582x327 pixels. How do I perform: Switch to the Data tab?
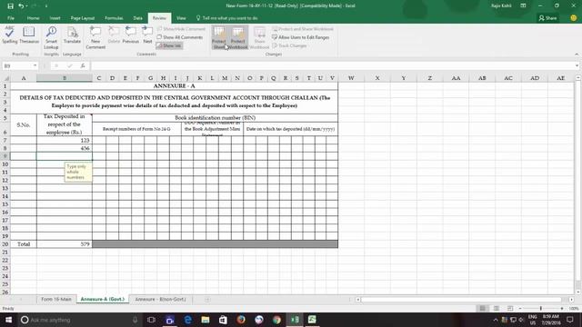coord(137,18)
